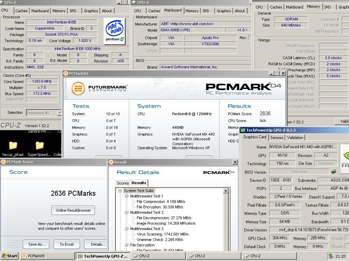Close the Result details window
This screenshot has width=349, height=261.
[235, 162]
